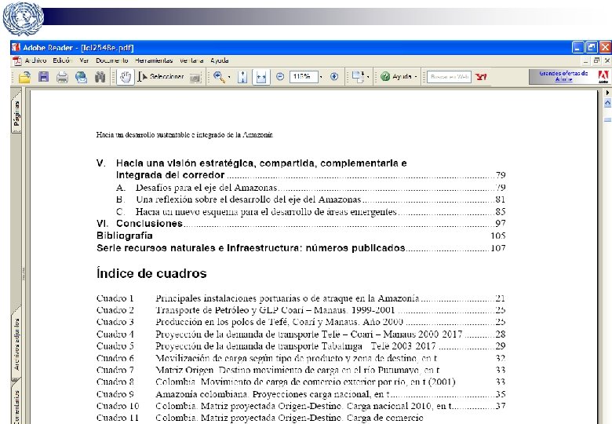This screenshot has width=612, height=424.
Task: Expand the Ayuda toolbar dropdown arrow
Action: point(416,77)
